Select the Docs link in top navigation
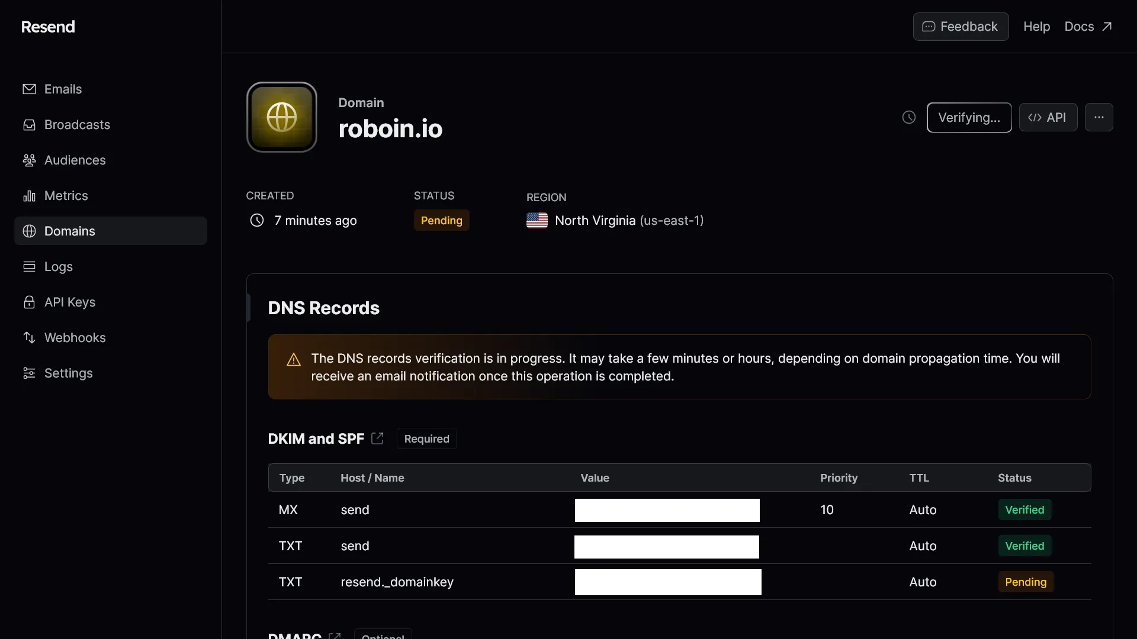Screen dimensions: 1137x639 [x=1088, y=26]
